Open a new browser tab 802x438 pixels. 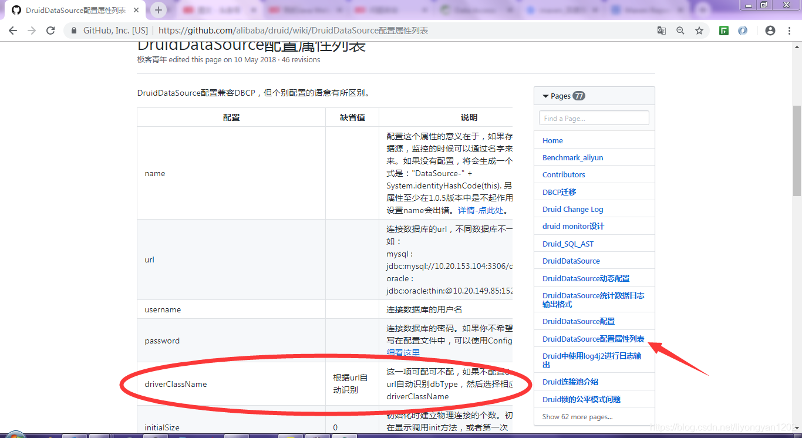[x=158, y=10]
